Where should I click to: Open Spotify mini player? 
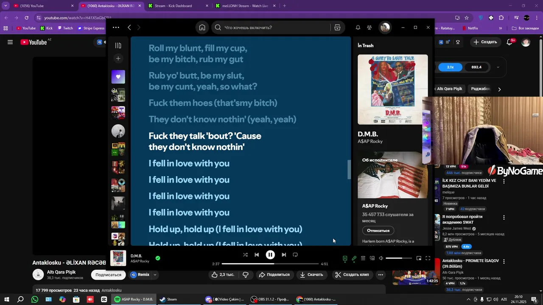(419, 258)
